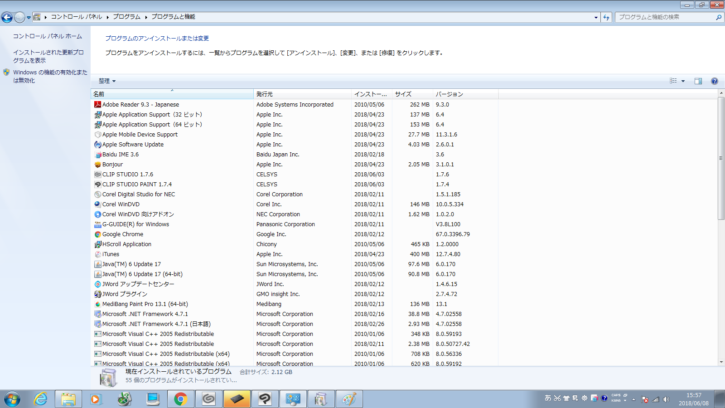Click the vertical scrollbar down arrow
Screen dimensions: 725x408
pyautogui.click(x=721, y=362)
